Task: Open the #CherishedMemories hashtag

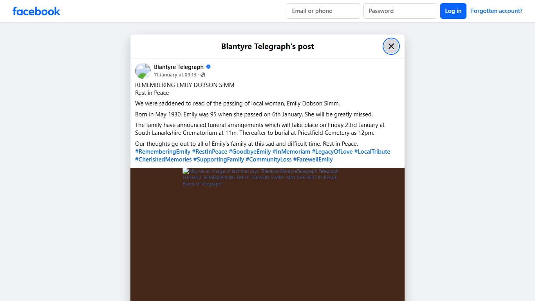Action: 163,160
